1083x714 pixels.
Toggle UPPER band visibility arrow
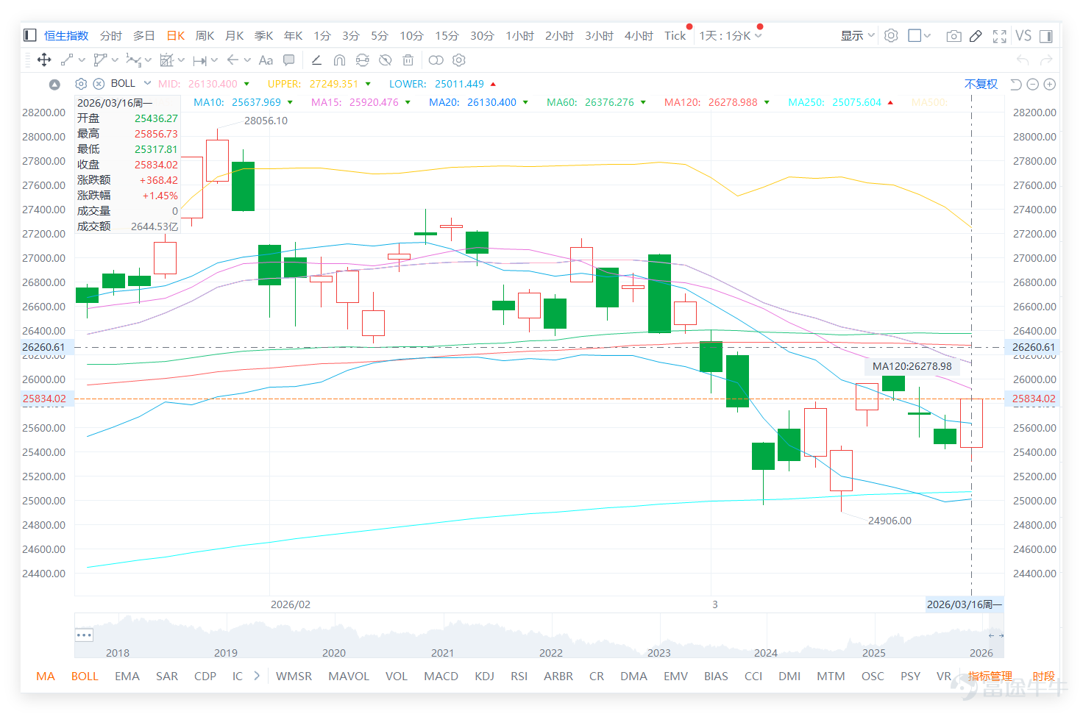click(x=368, y=84)
